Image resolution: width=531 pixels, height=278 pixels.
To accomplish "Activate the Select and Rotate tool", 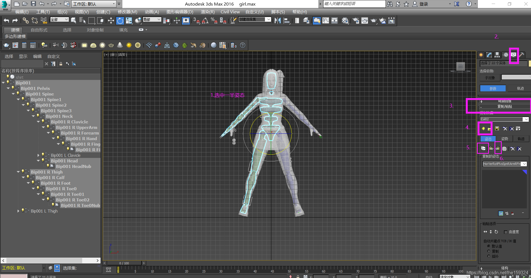I will click(x=120, y=21).
